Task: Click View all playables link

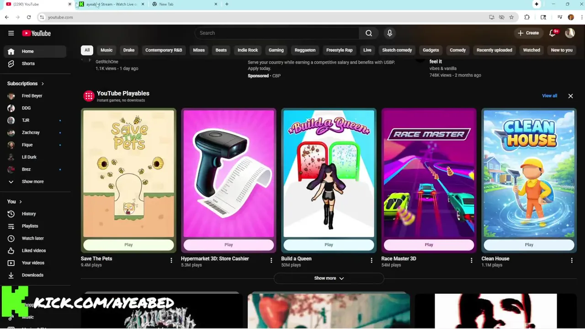Action: (x=549, y=96)
